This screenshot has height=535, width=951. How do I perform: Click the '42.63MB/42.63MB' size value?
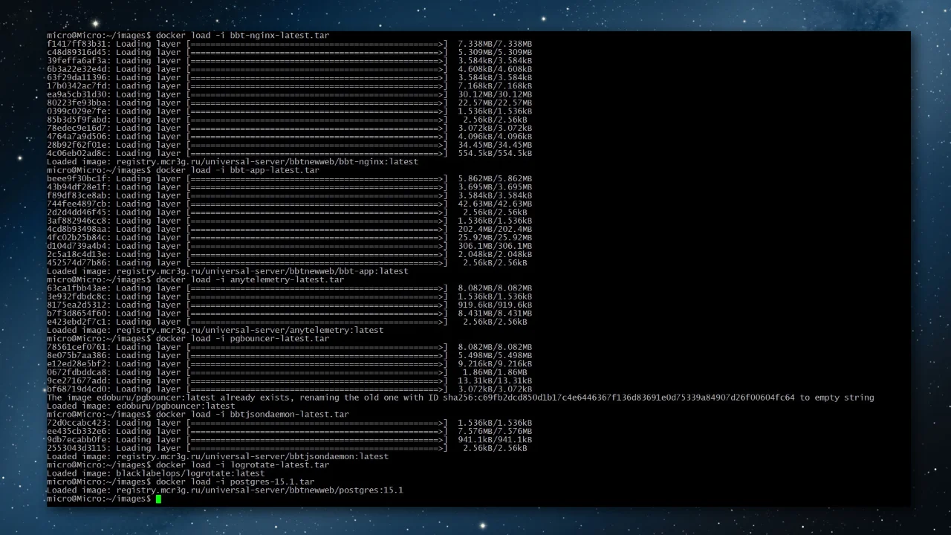(495, 204)
